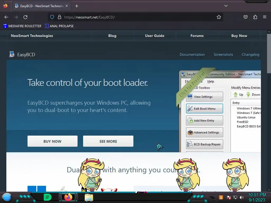Click the taskbar clock showing 10:01 PM
This screenshot has width=271, height=203.
click(257, 197)
